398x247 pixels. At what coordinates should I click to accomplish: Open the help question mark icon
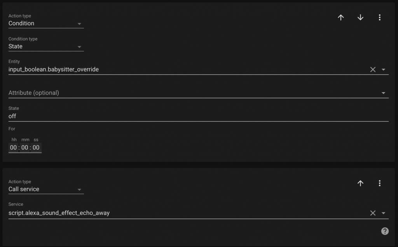tap(385, 231)
